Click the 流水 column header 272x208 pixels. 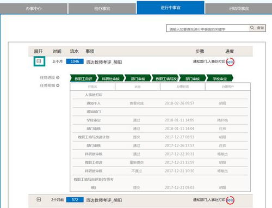tap(75, 51)
